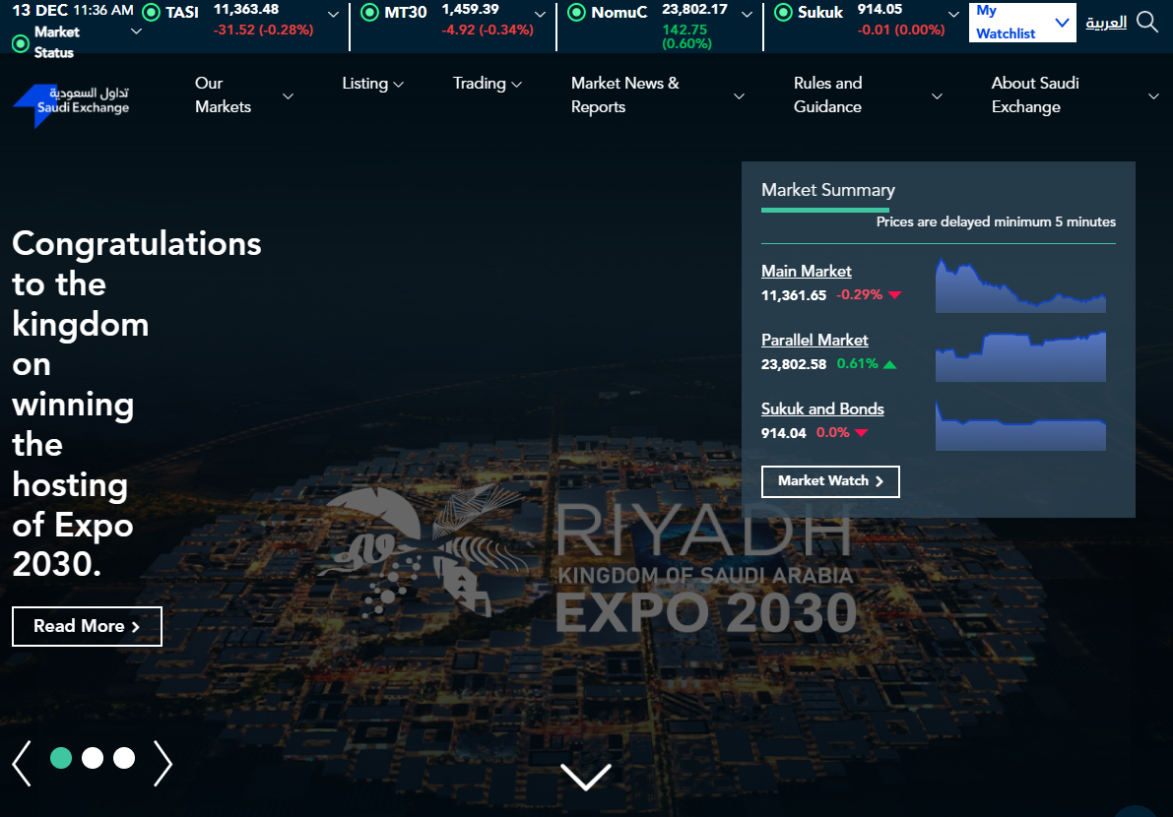Open the Our Markets menu

(242, 95)
